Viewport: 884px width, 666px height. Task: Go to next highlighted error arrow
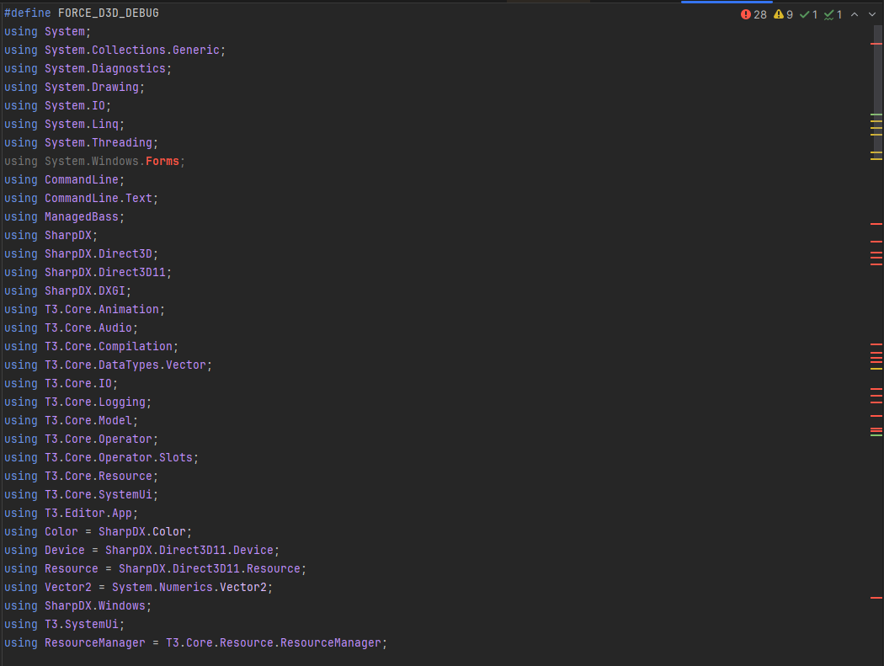(871, 14)
